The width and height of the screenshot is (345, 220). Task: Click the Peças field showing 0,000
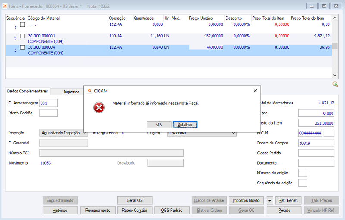tap(316, 113)
